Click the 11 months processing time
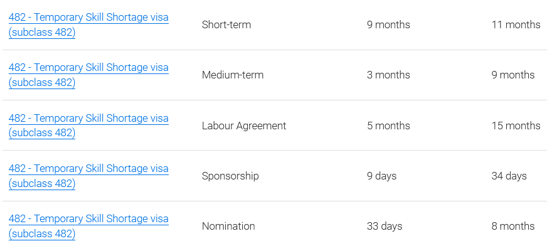Screen dimensions: 547x241 tap(516, 25)
